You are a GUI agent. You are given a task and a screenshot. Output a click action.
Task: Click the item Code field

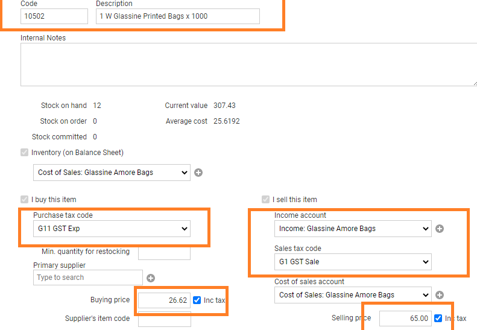pyautogui.click(x=54, y=16)
